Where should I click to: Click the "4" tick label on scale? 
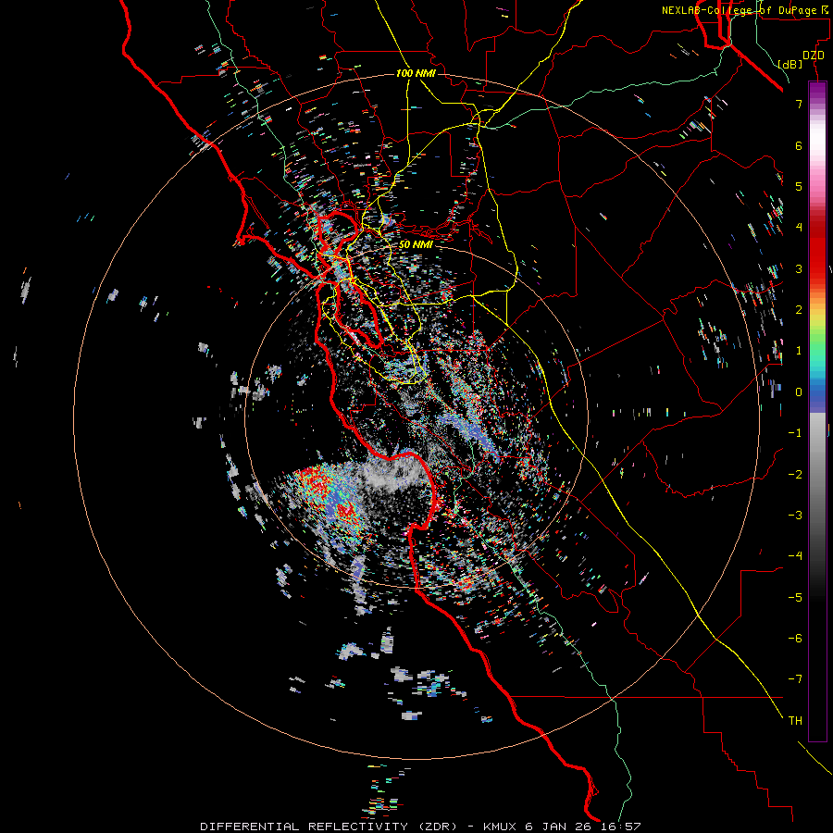click(x=799, y=228)
